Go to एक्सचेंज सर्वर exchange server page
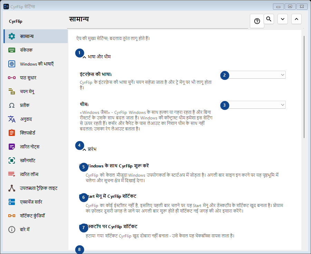Viewport: 311px width, 254px height. 36,202
